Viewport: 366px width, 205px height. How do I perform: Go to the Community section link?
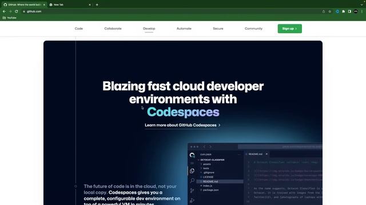point(253,28)
